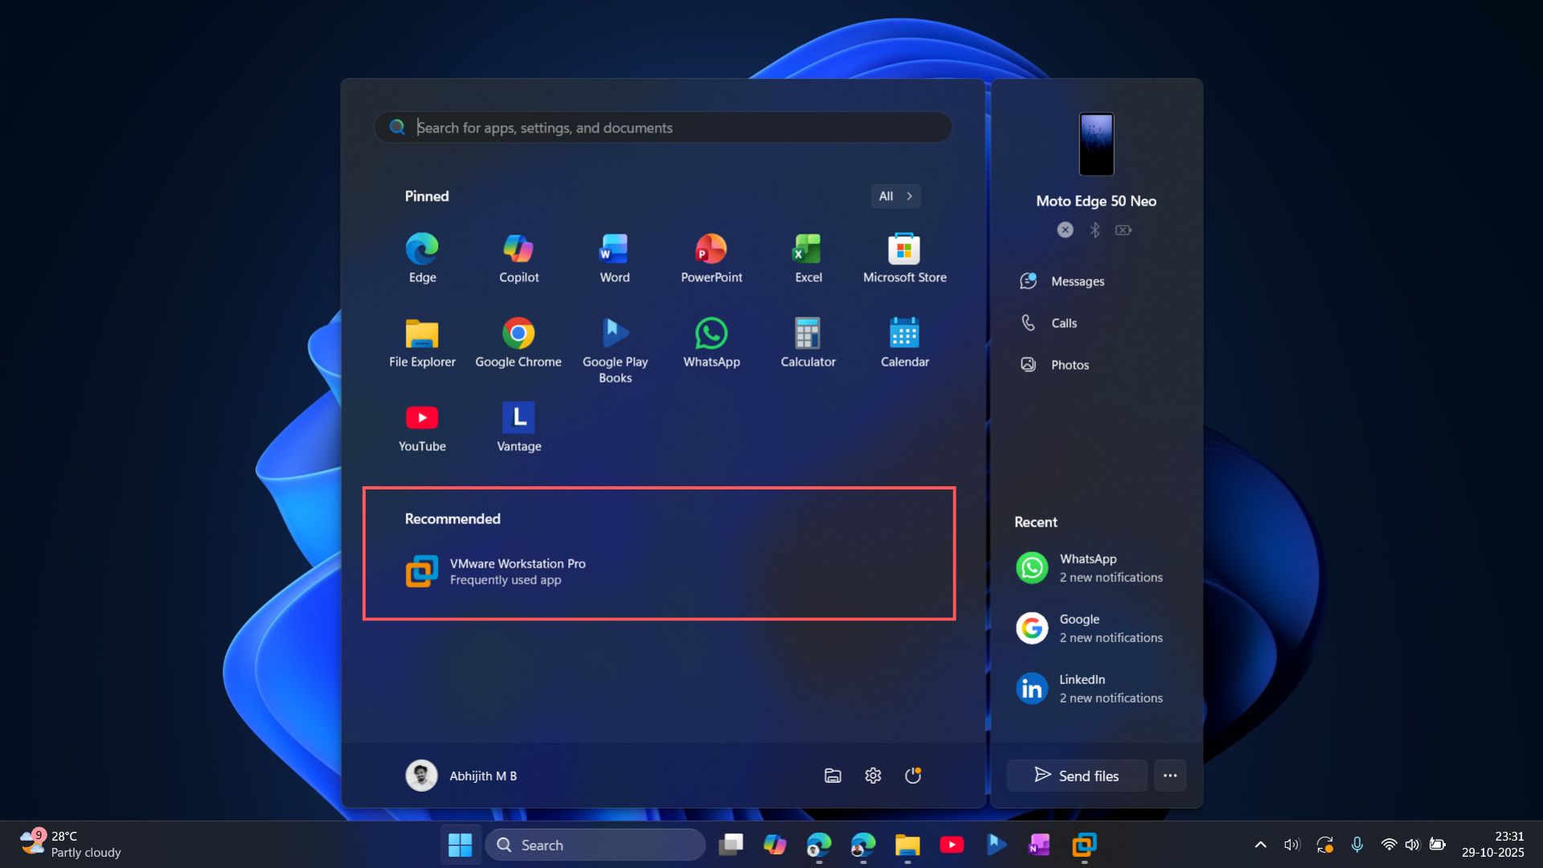1543x868 pixels.
Task: Toggle Bluetooth for Moto Edge 50 Neo
Action: [1095, 230]
